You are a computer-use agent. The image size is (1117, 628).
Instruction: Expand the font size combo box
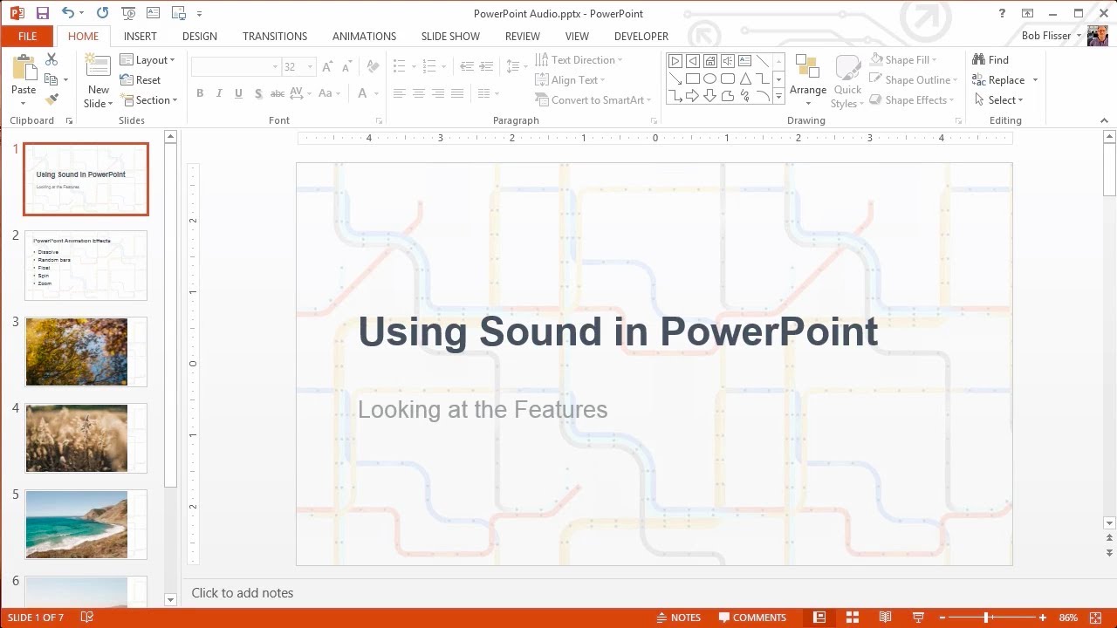[310, 66]
